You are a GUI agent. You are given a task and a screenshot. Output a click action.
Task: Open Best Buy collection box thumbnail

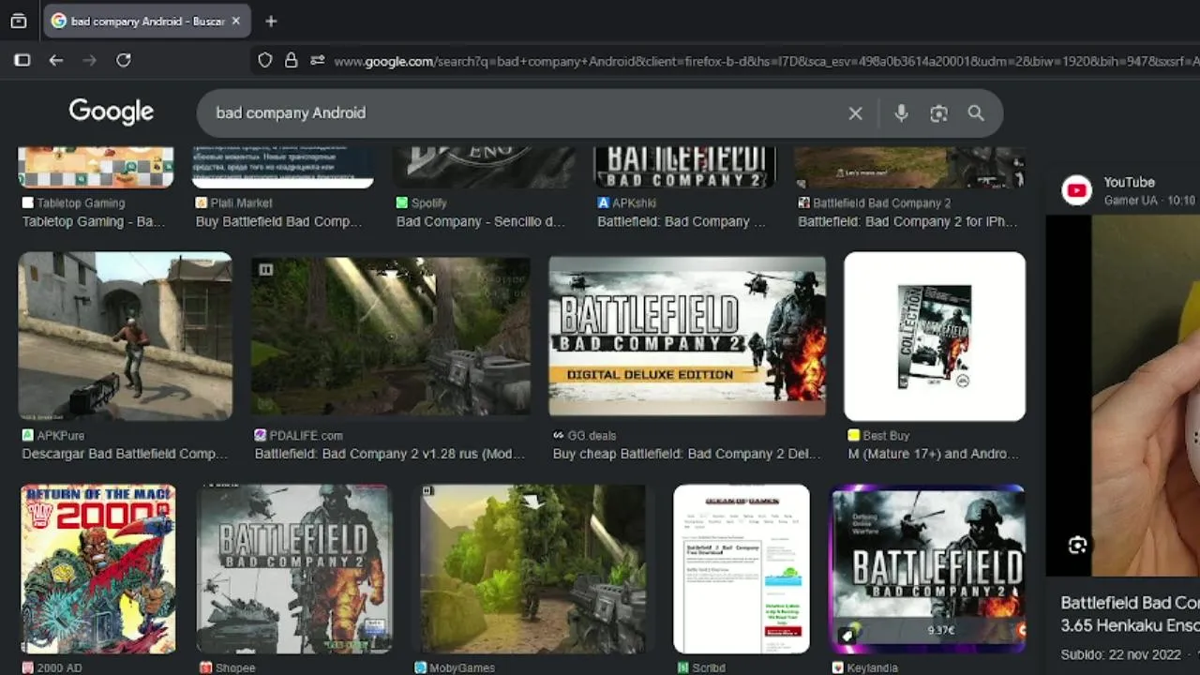(x=935, y=336)
